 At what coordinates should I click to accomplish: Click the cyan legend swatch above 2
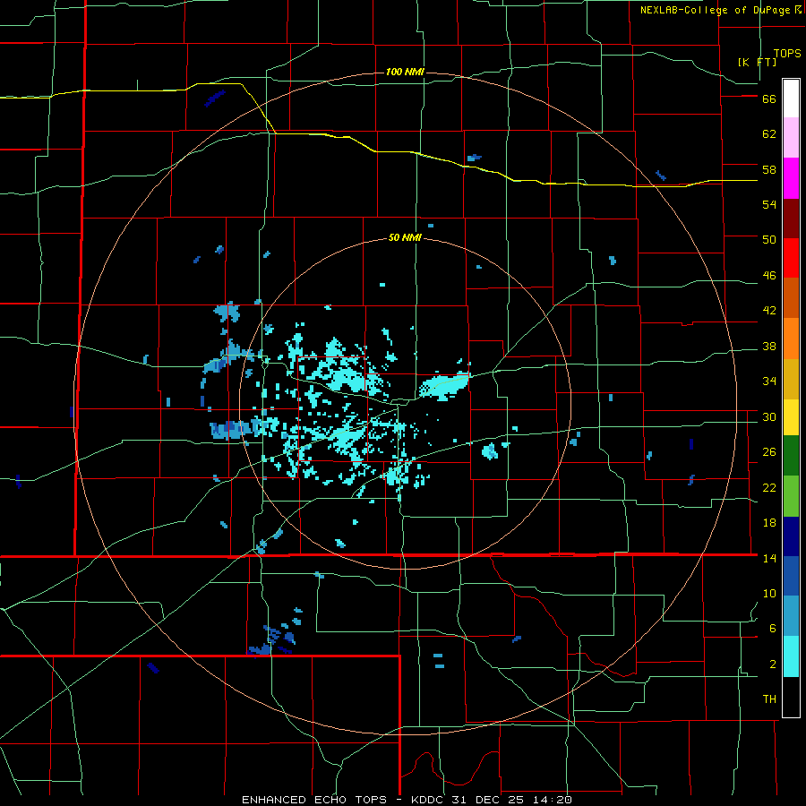point(791,656)
